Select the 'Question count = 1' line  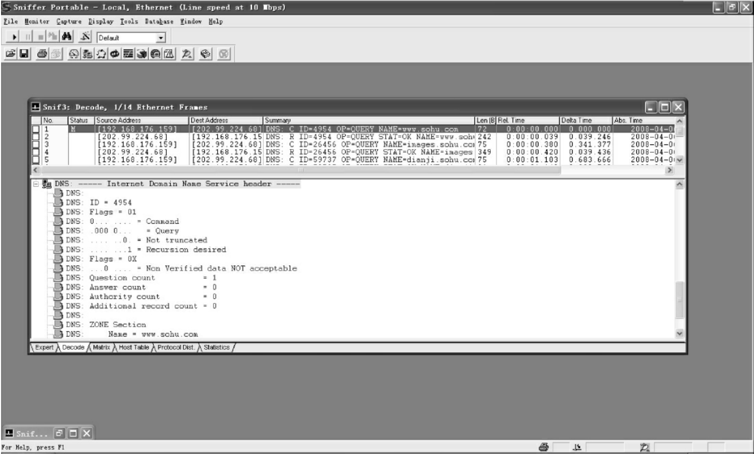141,277
